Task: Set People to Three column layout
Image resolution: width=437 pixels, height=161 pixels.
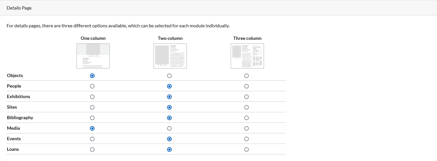Action: (247, 86)
